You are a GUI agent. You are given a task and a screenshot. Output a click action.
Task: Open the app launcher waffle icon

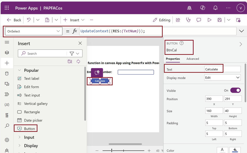coord(7,8)
